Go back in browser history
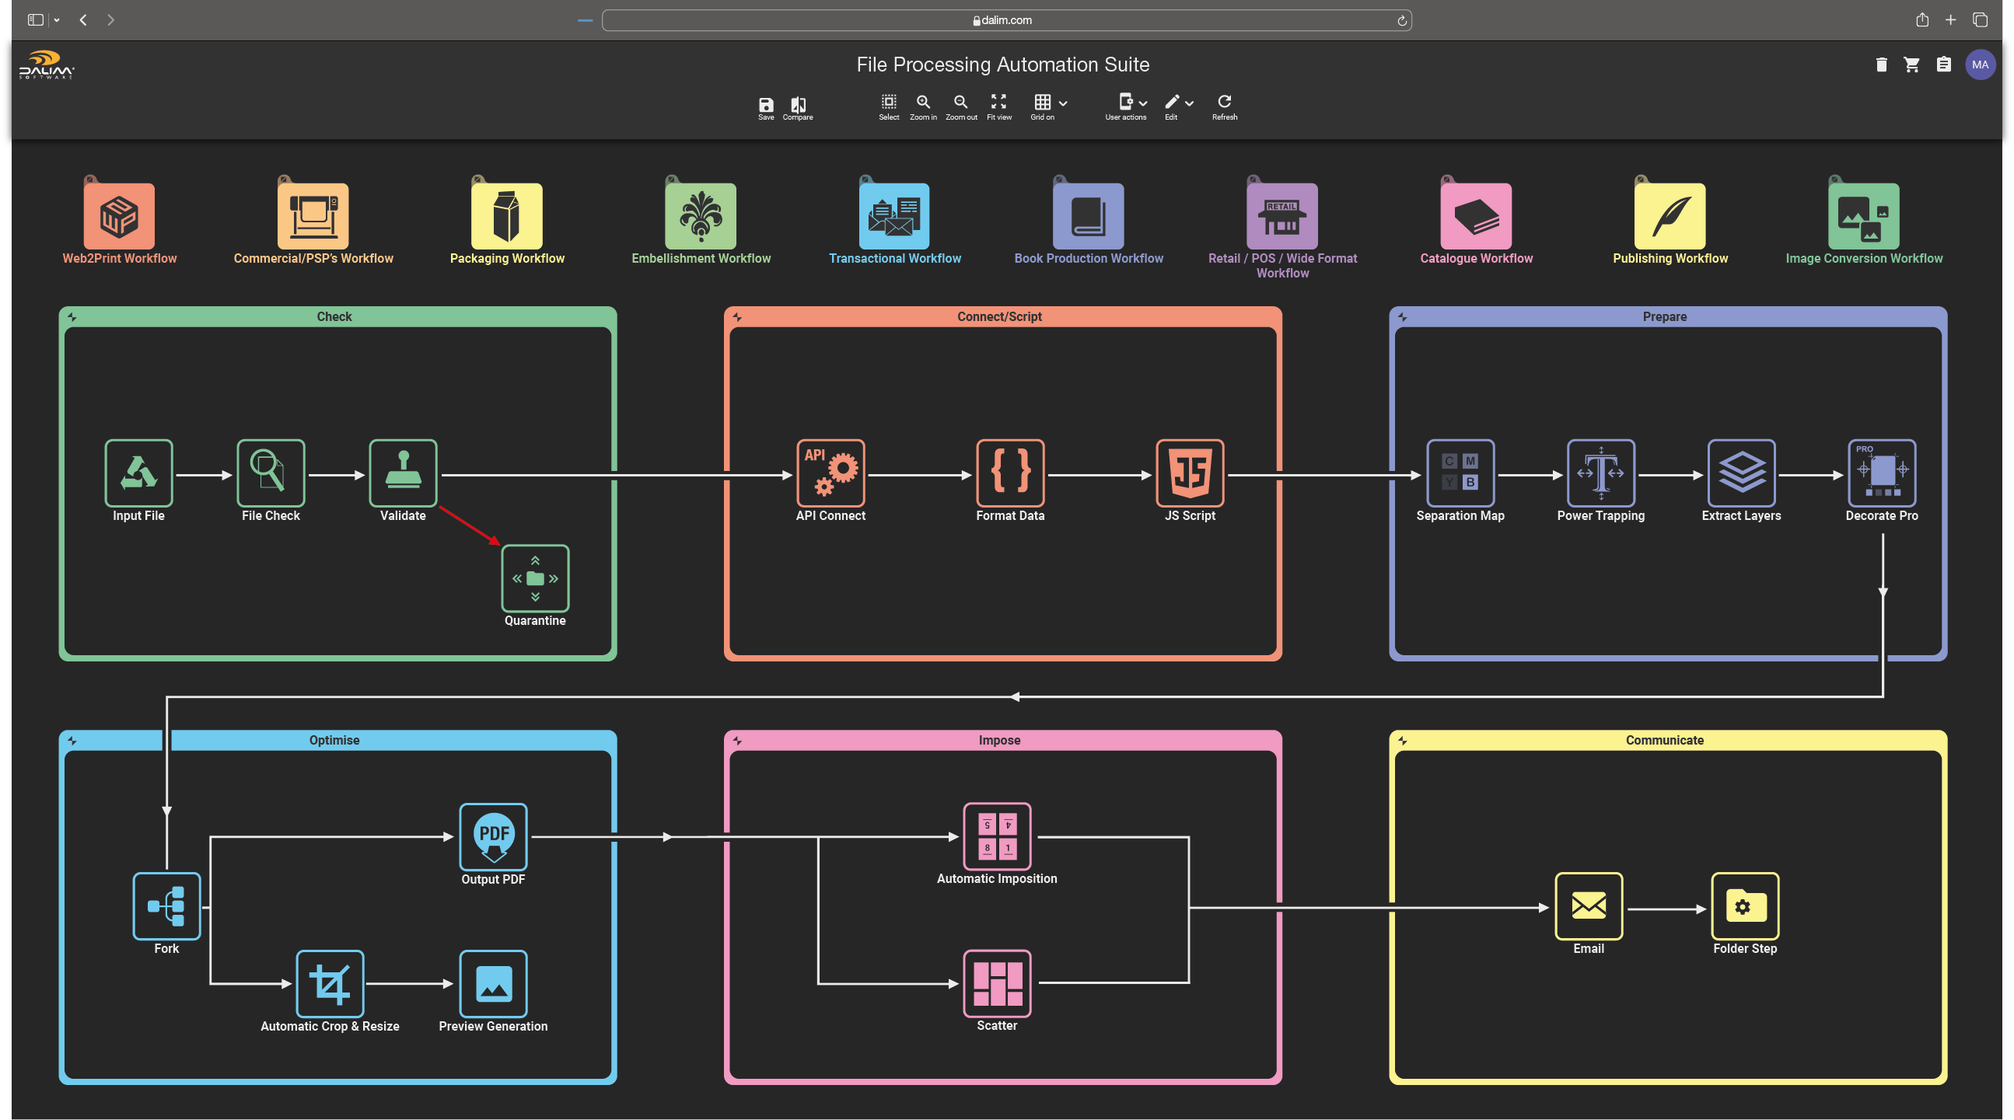 (x=84, y=20)
